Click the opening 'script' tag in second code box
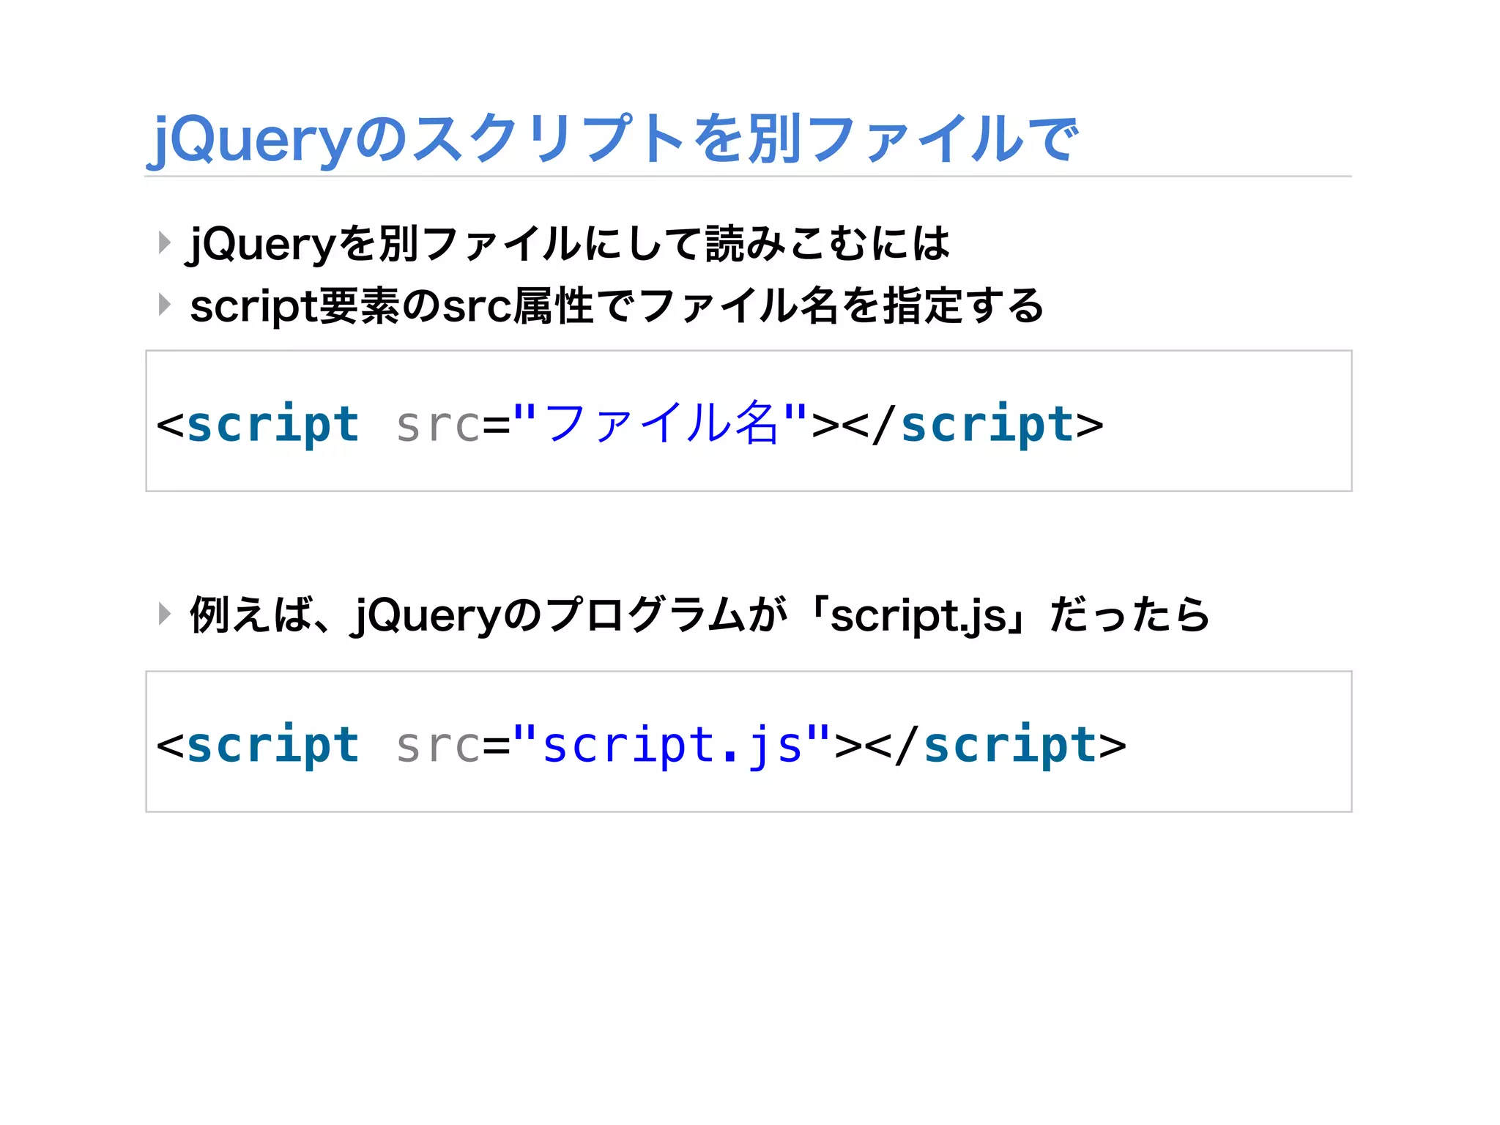The height and width of the screenshot is (1125, 1500). 272,746
